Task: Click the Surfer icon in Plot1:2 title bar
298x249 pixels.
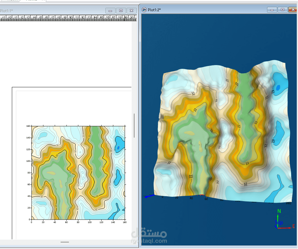Action: point(144,10)
